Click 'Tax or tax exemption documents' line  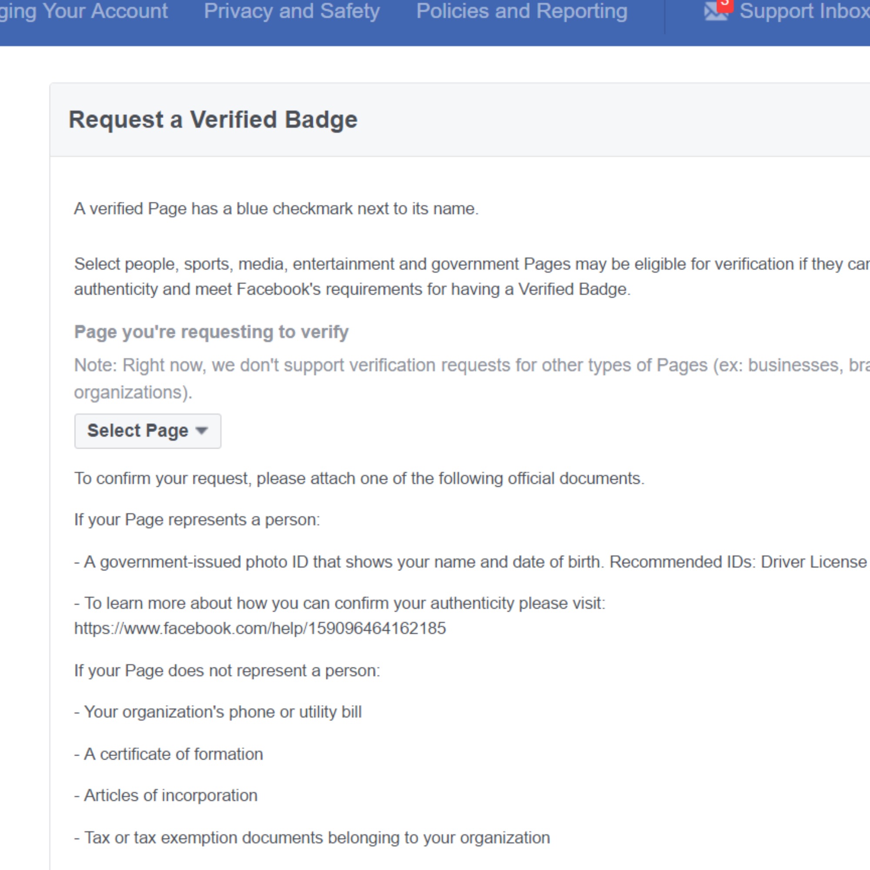coord(312,837)
